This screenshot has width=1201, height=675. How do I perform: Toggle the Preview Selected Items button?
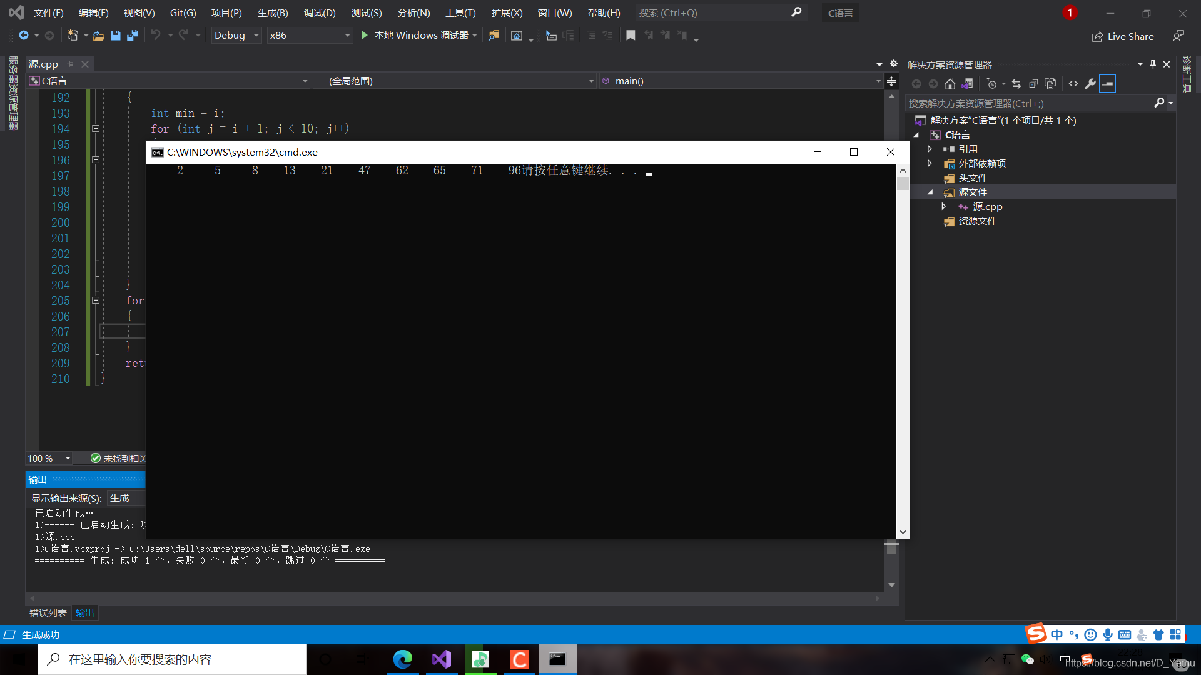pyautogui.click(x=1107, y=84)
